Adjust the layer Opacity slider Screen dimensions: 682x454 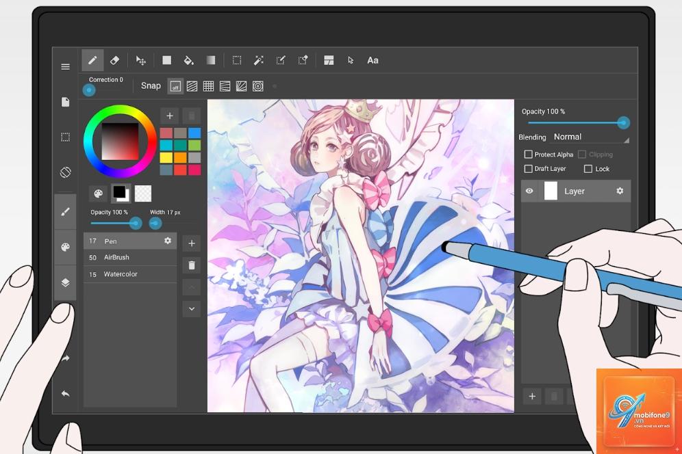tap(623, 123)
